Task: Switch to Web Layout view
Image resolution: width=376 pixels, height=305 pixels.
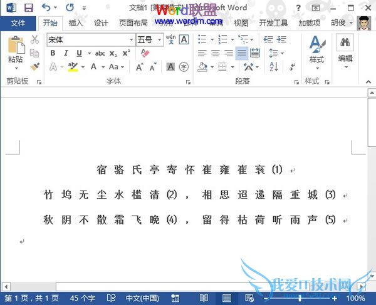Action: click(x=249, y=298)
